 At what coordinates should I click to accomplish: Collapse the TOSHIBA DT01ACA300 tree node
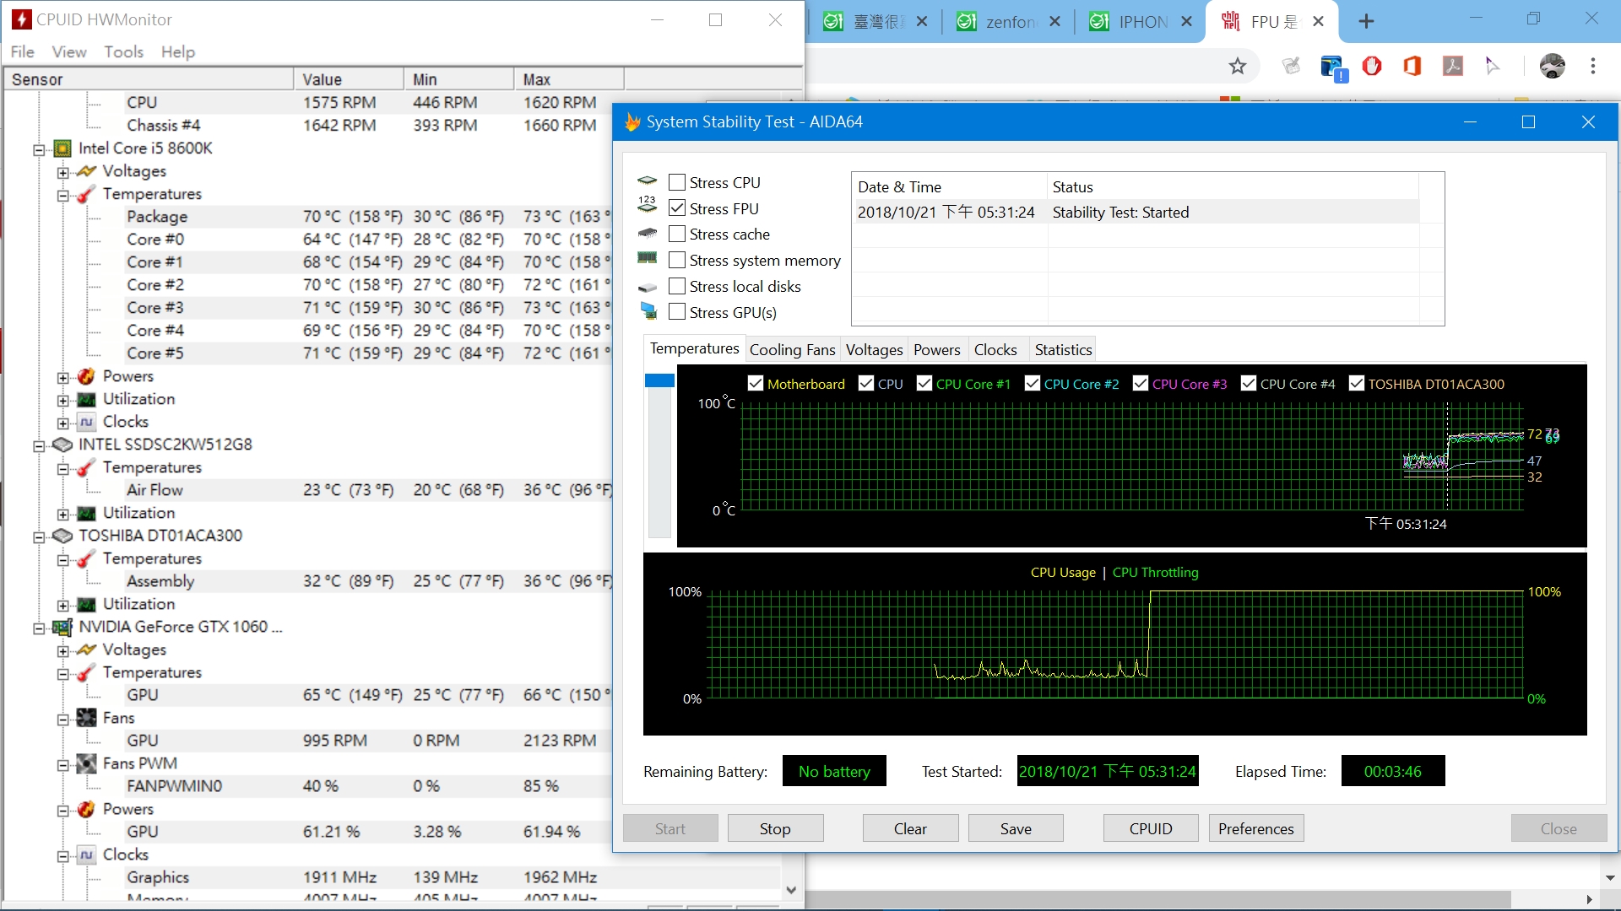coord(39,537)
